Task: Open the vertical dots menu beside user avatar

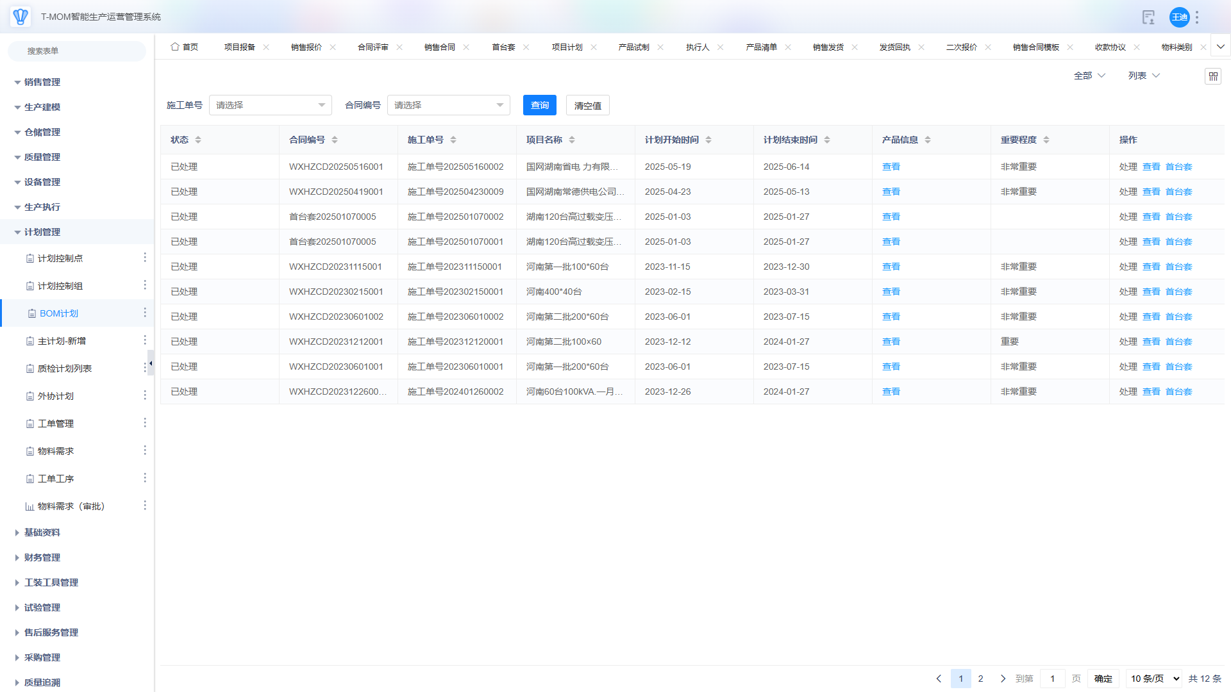Action: point(1197,17)
